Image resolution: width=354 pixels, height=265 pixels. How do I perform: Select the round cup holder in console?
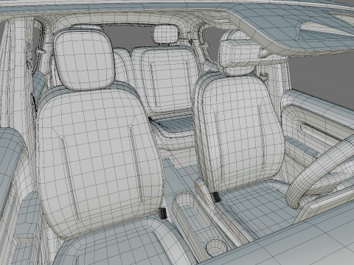click(x=217, y=247)
